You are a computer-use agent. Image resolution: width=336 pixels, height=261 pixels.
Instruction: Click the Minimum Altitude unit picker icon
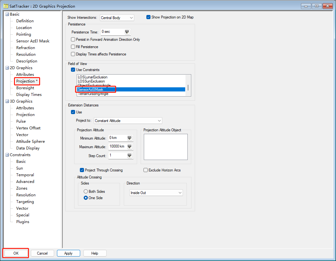[x=129, y=138]
